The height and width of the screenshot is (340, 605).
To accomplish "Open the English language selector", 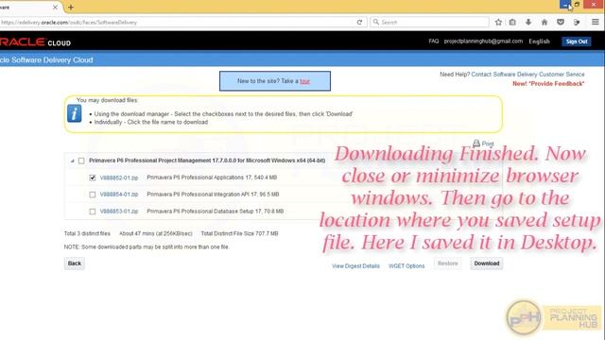I will pos(539,42).
